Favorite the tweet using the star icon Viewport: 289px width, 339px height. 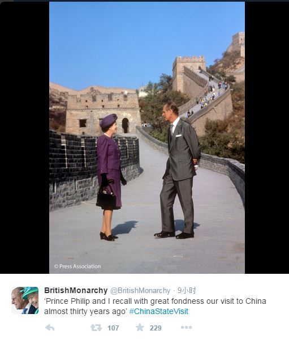140,327
